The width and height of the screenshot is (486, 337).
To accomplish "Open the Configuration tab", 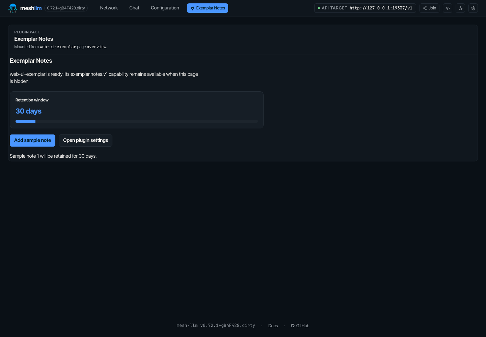I will [x=165, y=8].
